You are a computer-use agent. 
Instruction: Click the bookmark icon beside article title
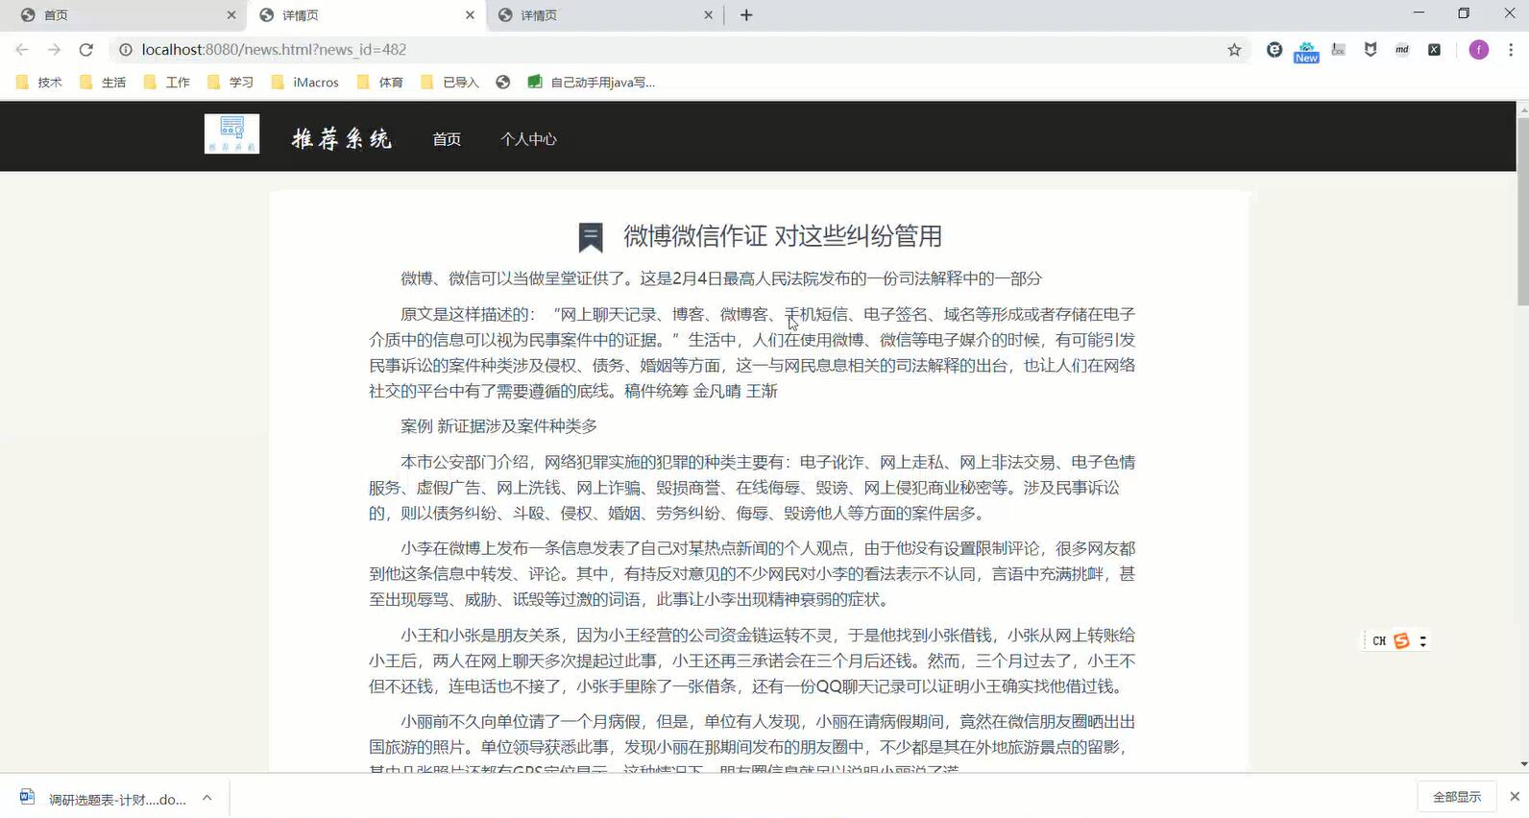point(590,237)
